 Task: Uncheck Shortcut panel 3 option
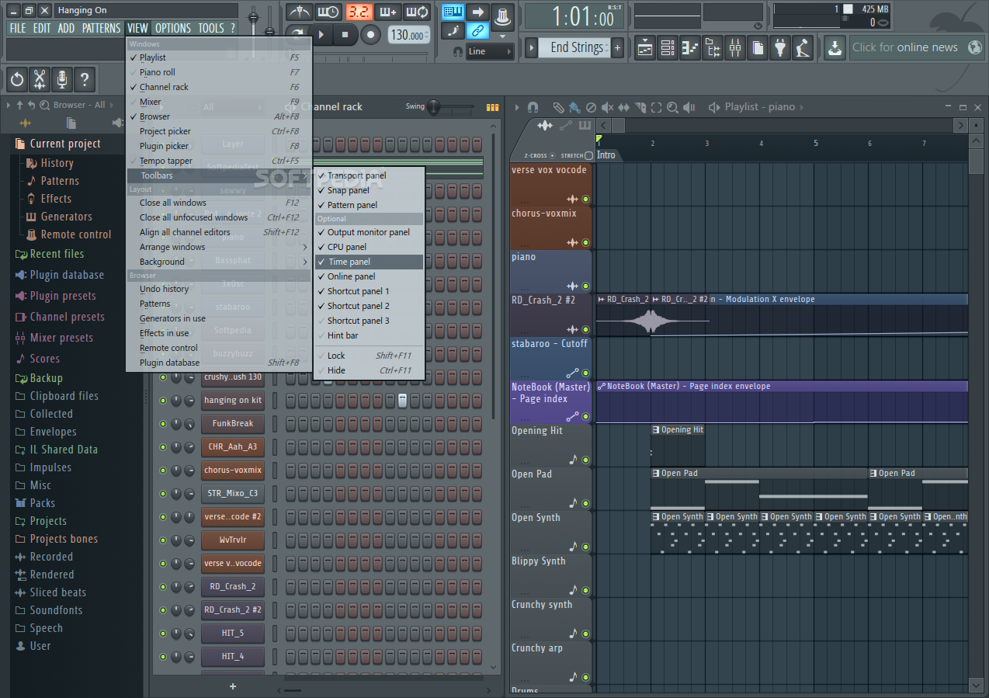[370, 321]
